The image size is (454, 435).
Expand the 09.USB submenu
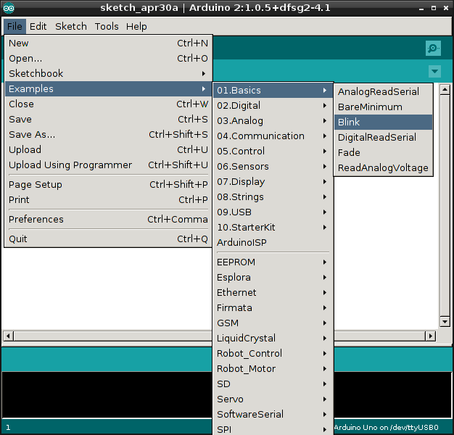click(x=273, y=212)
